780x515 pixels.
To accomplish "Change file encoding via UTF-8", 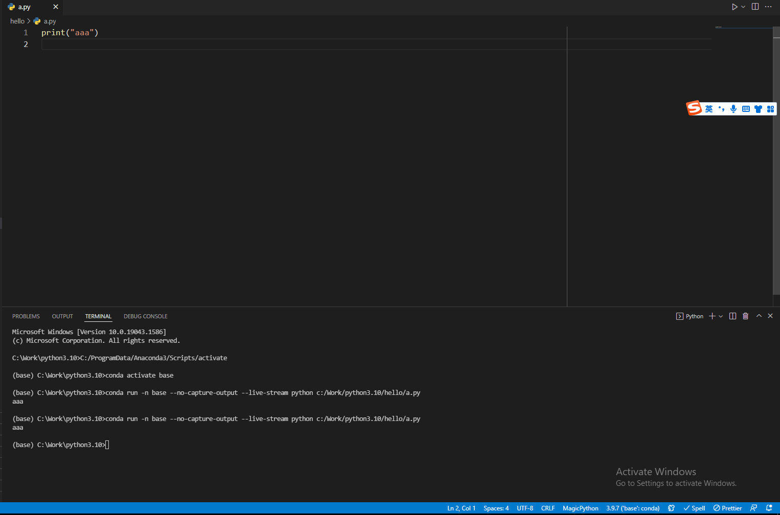I will coord(525,508).
